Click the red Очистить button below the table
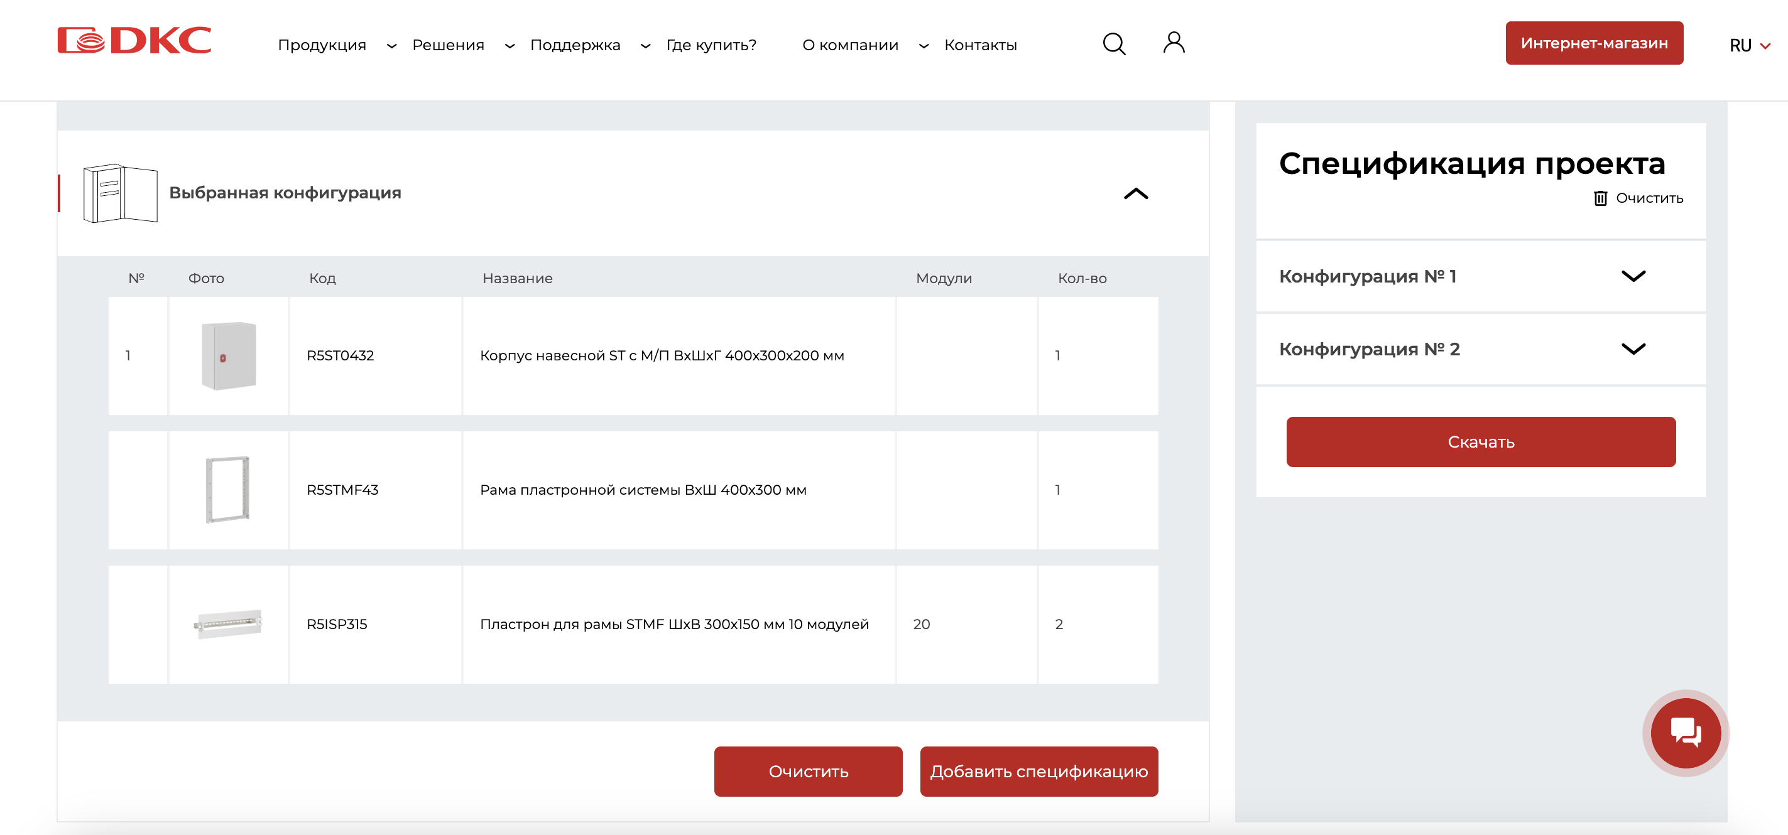This screenshot has width=1788, height=835. (808, 771)
